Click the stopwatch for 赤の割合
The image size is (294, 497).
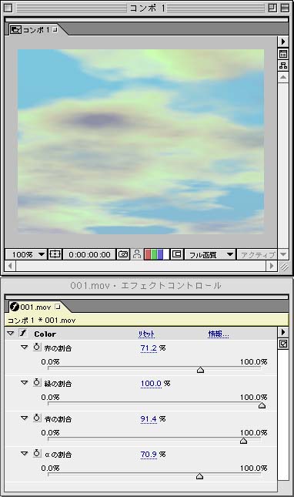click(37, 347)
